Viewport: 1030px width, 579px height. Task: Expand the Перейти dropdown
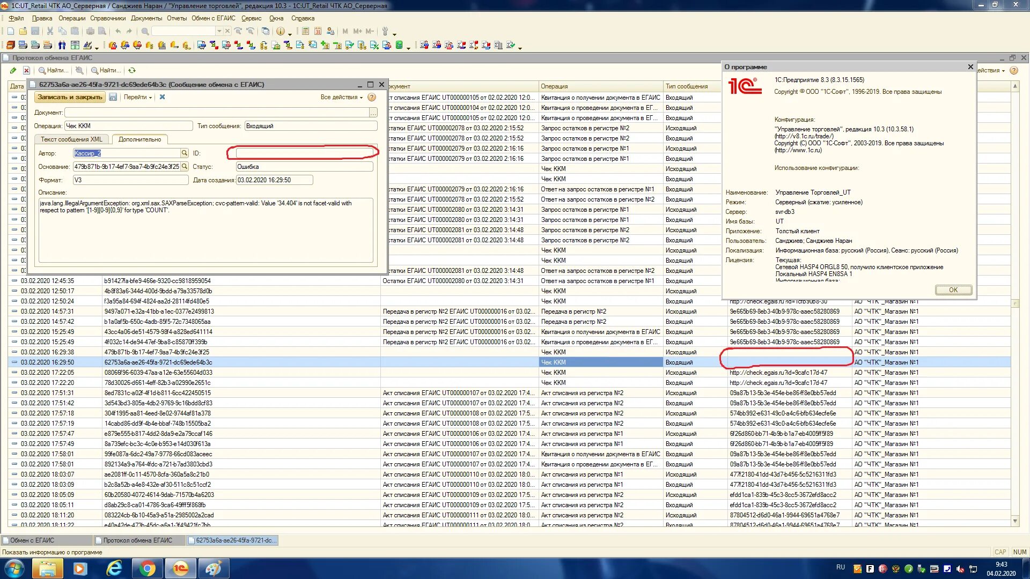point(138,97)
